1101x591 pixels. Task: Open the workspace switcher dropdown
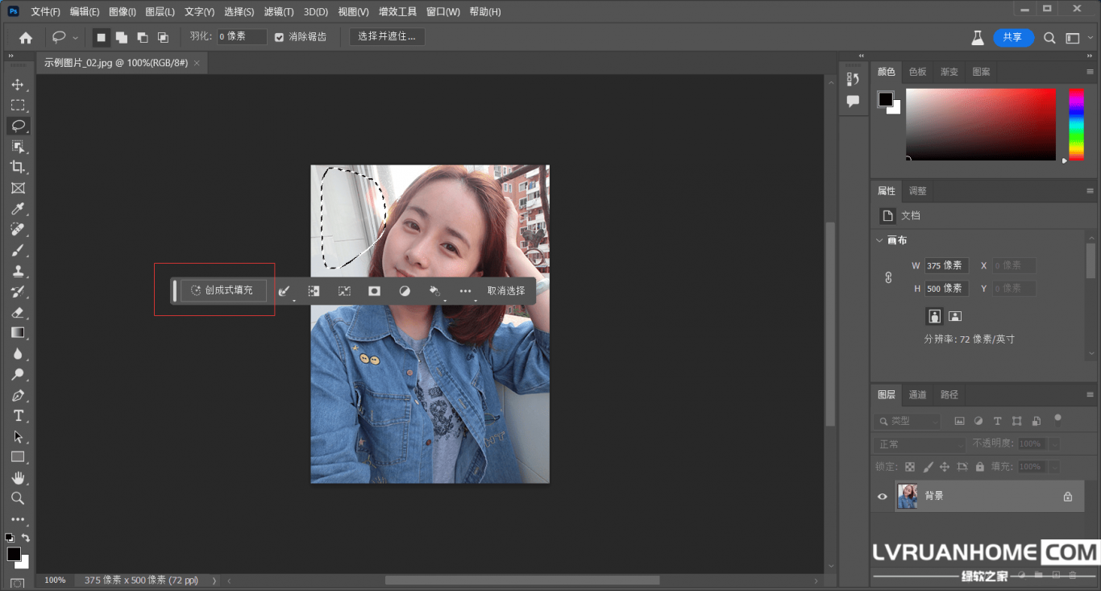1073,37
